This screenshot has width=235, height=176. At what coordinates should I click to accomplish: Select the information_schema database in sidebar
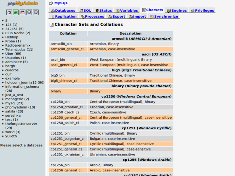pyautogui.click(x=22, y=87)
